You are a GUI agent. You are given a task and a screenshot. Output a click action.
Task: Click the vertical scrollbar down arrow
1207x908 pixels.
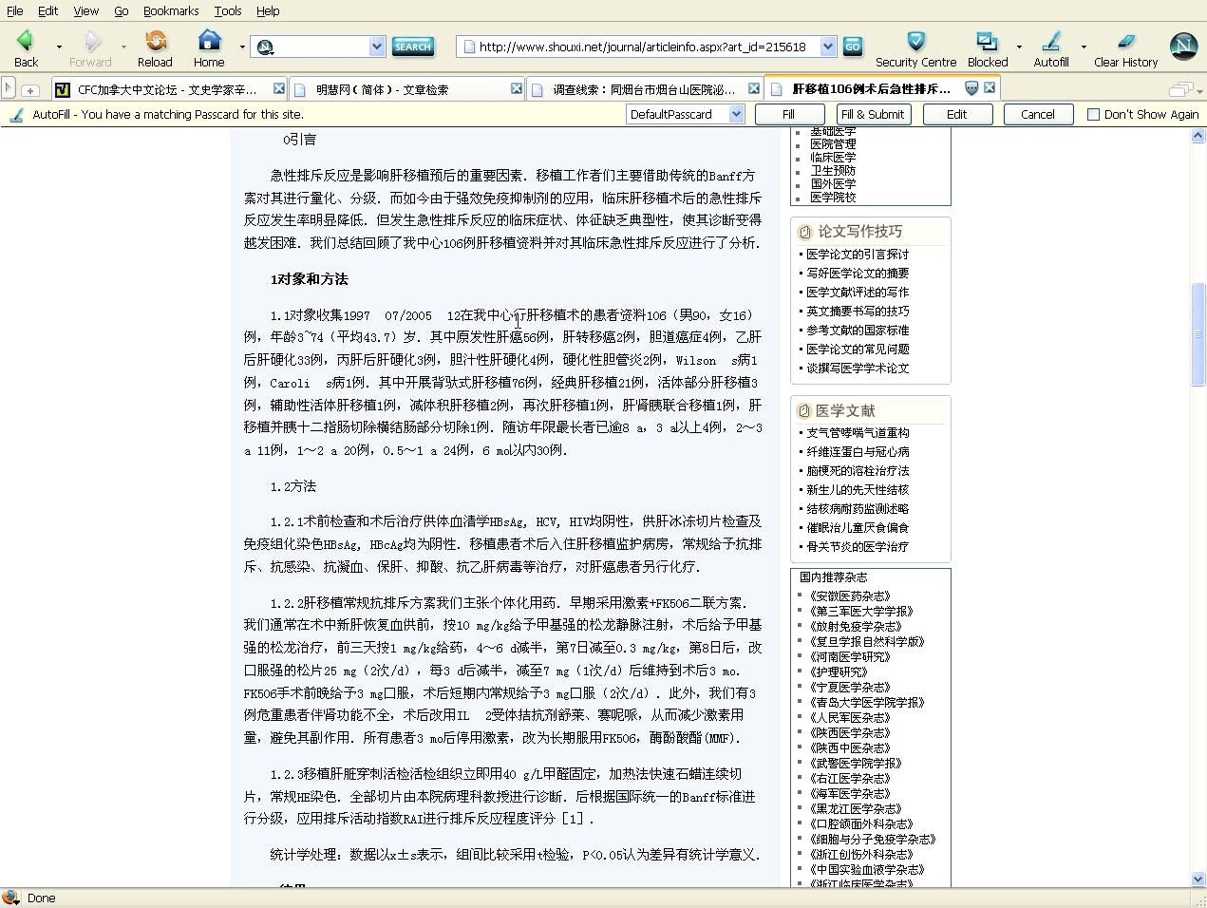(1198, 880)
